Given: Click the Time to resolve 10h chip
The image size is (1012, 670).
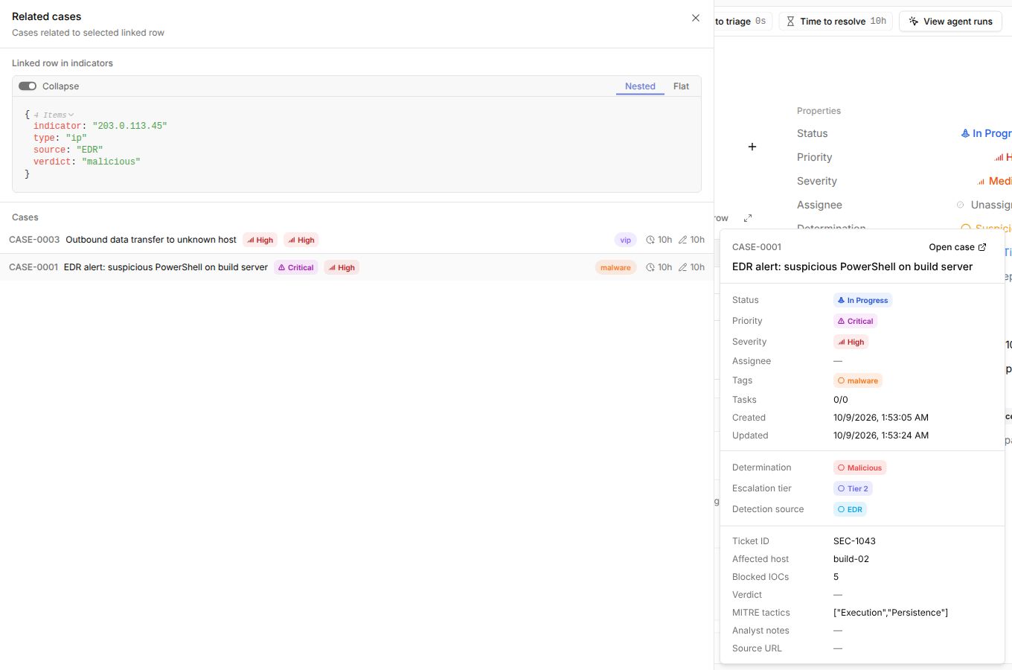Looking at the screenshot, I should tap(836, 22).
